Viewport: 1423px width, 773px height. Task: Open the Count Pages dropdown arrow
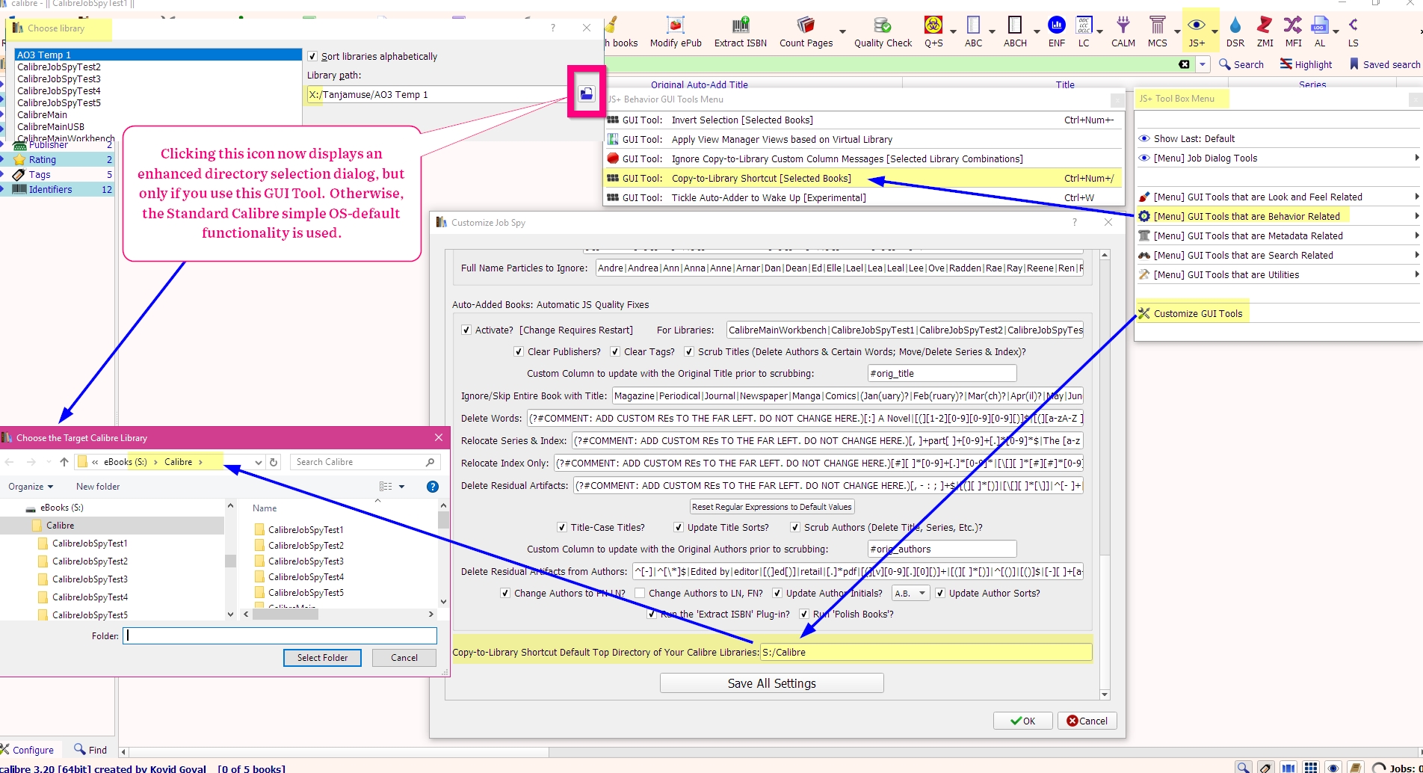pyautogui.click(x=842, y=31)
